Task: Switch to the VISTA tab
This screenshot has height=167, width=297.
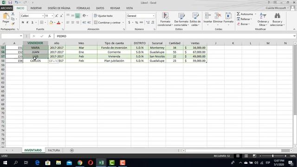Action: pos(129,8)
